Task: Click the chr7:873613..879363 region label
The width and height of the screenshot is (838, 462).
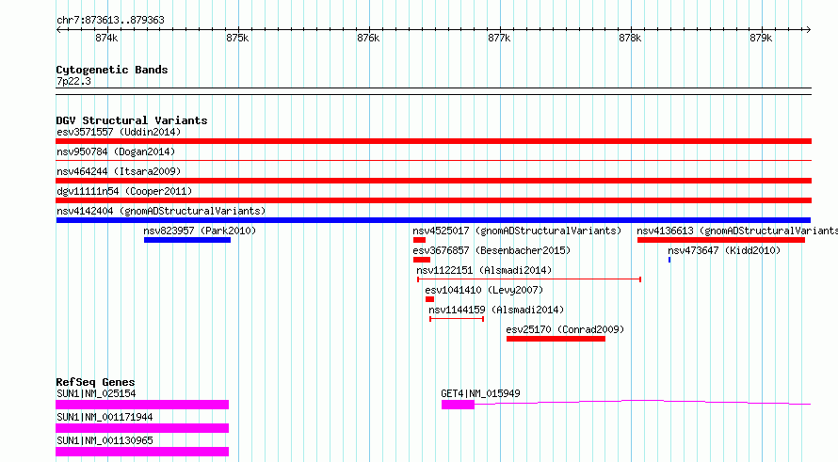Action: coord(110,21)
